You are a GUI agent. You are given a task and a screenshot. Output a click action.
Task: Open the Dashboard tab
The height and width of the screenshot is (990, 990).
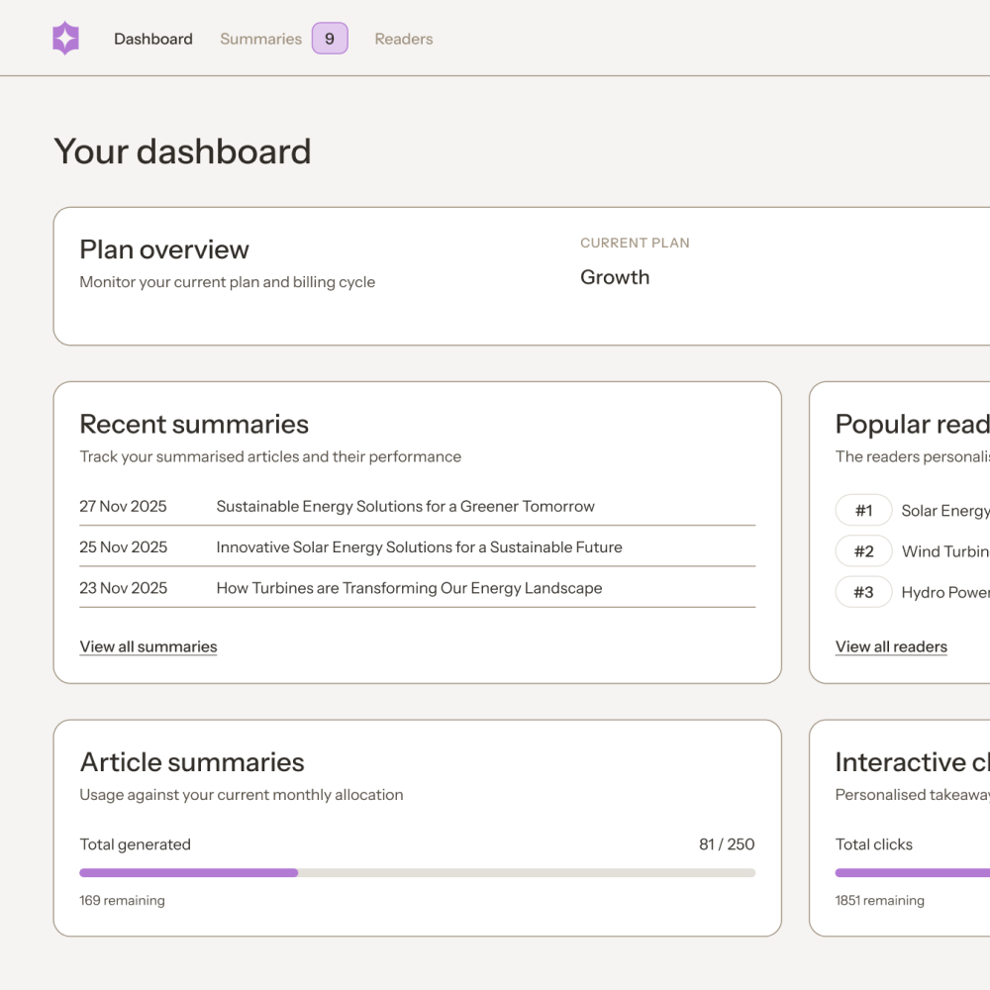153,40
